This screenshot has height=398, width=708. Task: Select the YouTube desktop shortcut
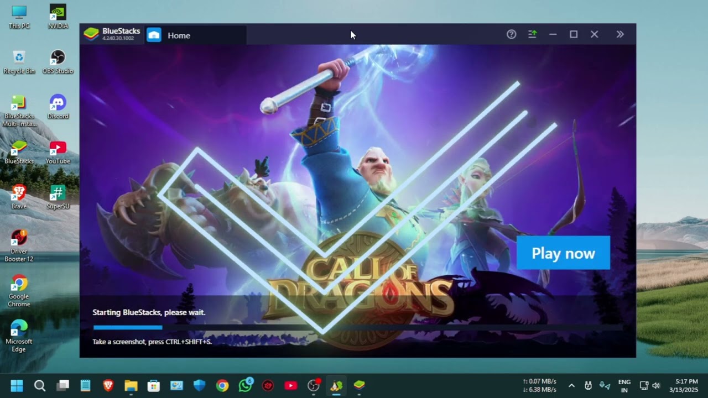(58, 152)
